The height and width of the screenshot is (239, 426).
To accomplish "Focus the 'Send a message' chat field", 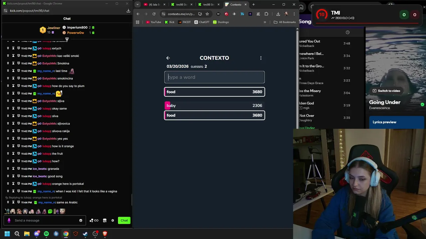I will [x=45, y=220].
